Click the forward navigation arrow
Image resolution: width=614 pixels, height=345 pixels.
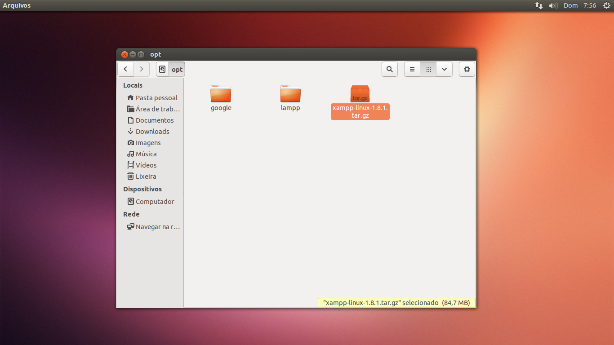141,69
